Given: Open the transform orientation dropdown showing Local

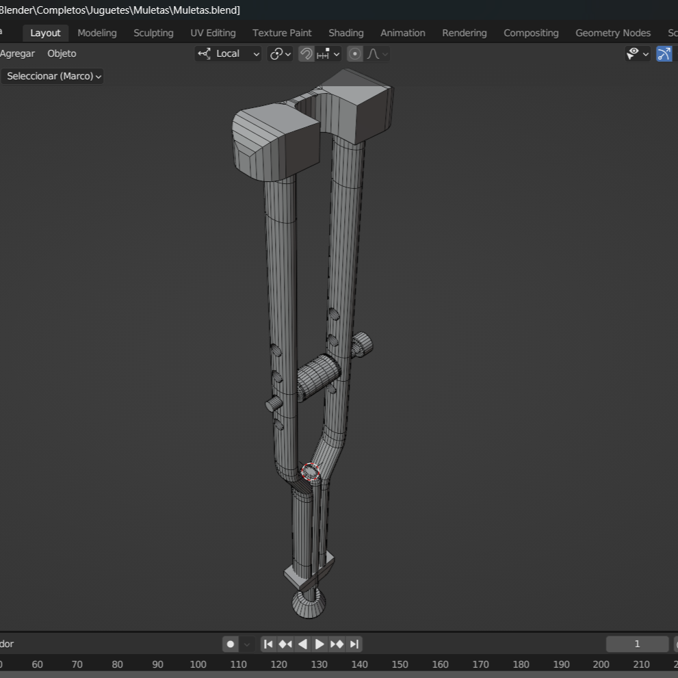Looking at the screenshot, I should point(228,53).
